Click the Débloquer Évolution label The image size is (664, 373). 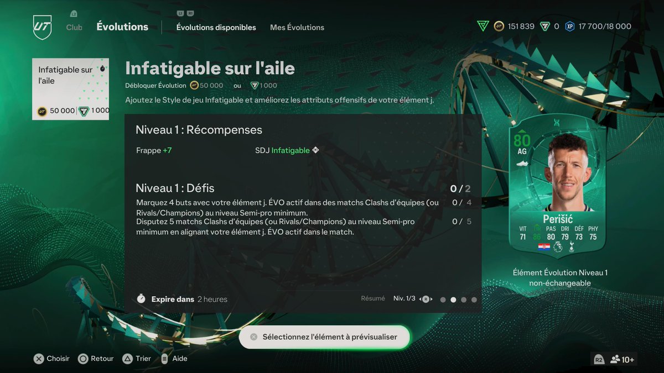155,86
